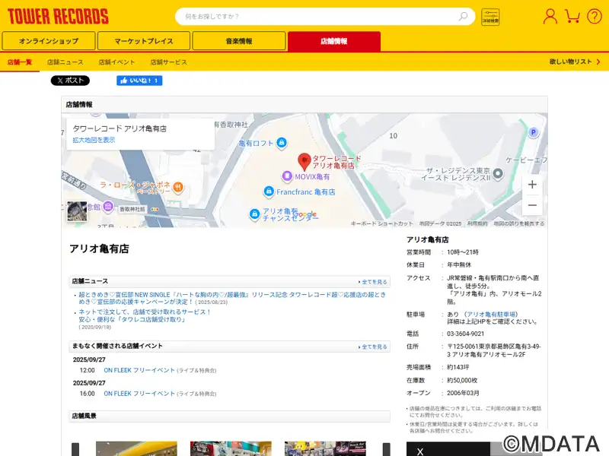The height and width of the screenshot is (456, 609).
Task: Click the phone number 03-3604-9021
Action: (x=465, y=334)
